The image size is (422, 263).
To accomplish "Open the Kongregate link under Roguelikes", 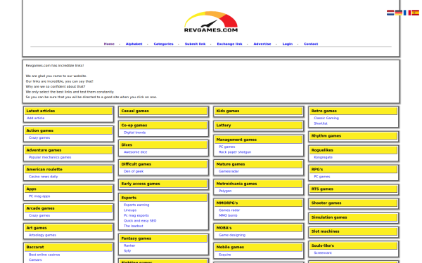I will [x=323, y=157].
